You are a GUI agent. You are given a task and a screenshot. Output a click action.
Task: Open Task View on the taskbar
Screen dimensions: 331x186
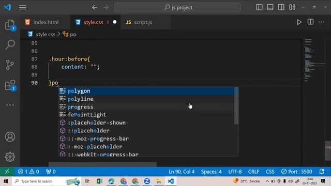point(87,181)
